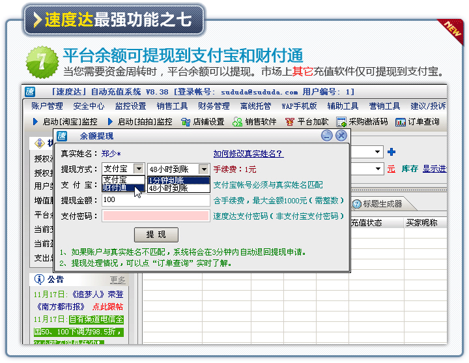Screen dimensions: 469x363
Task: Click the 提现金额 field containing 100
Action: click(156, 200)
